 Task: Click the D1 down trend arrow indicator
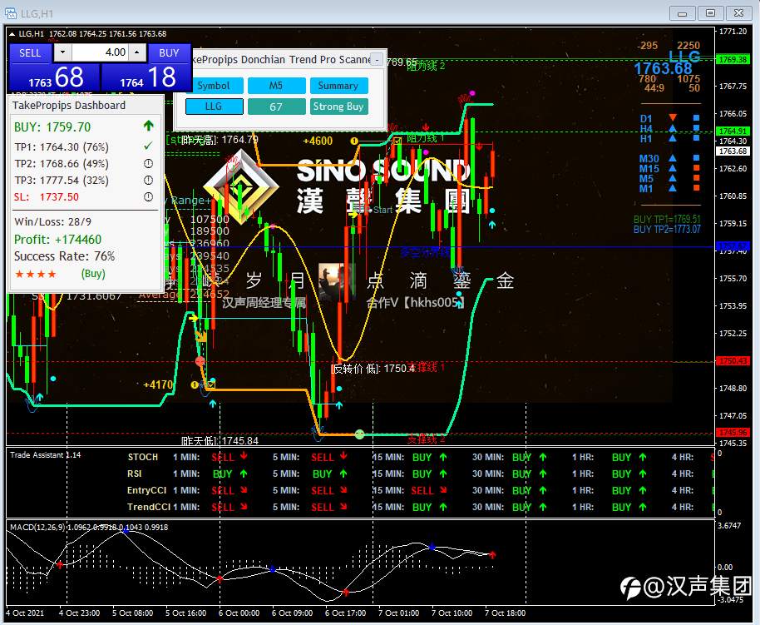(x=672, y=117)
